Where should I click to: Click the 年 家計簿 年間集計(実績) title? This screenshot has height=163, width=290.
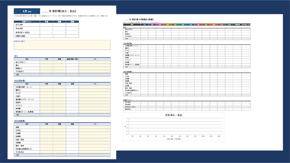pyautogui.click(x=138, y=20)
